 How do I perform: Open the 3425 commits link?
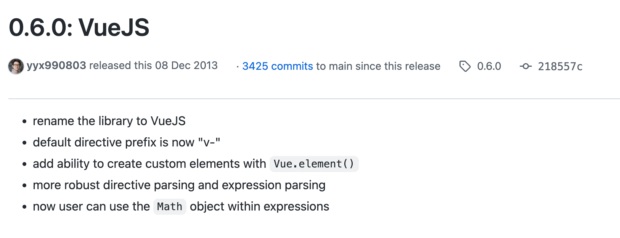point(278,66)
